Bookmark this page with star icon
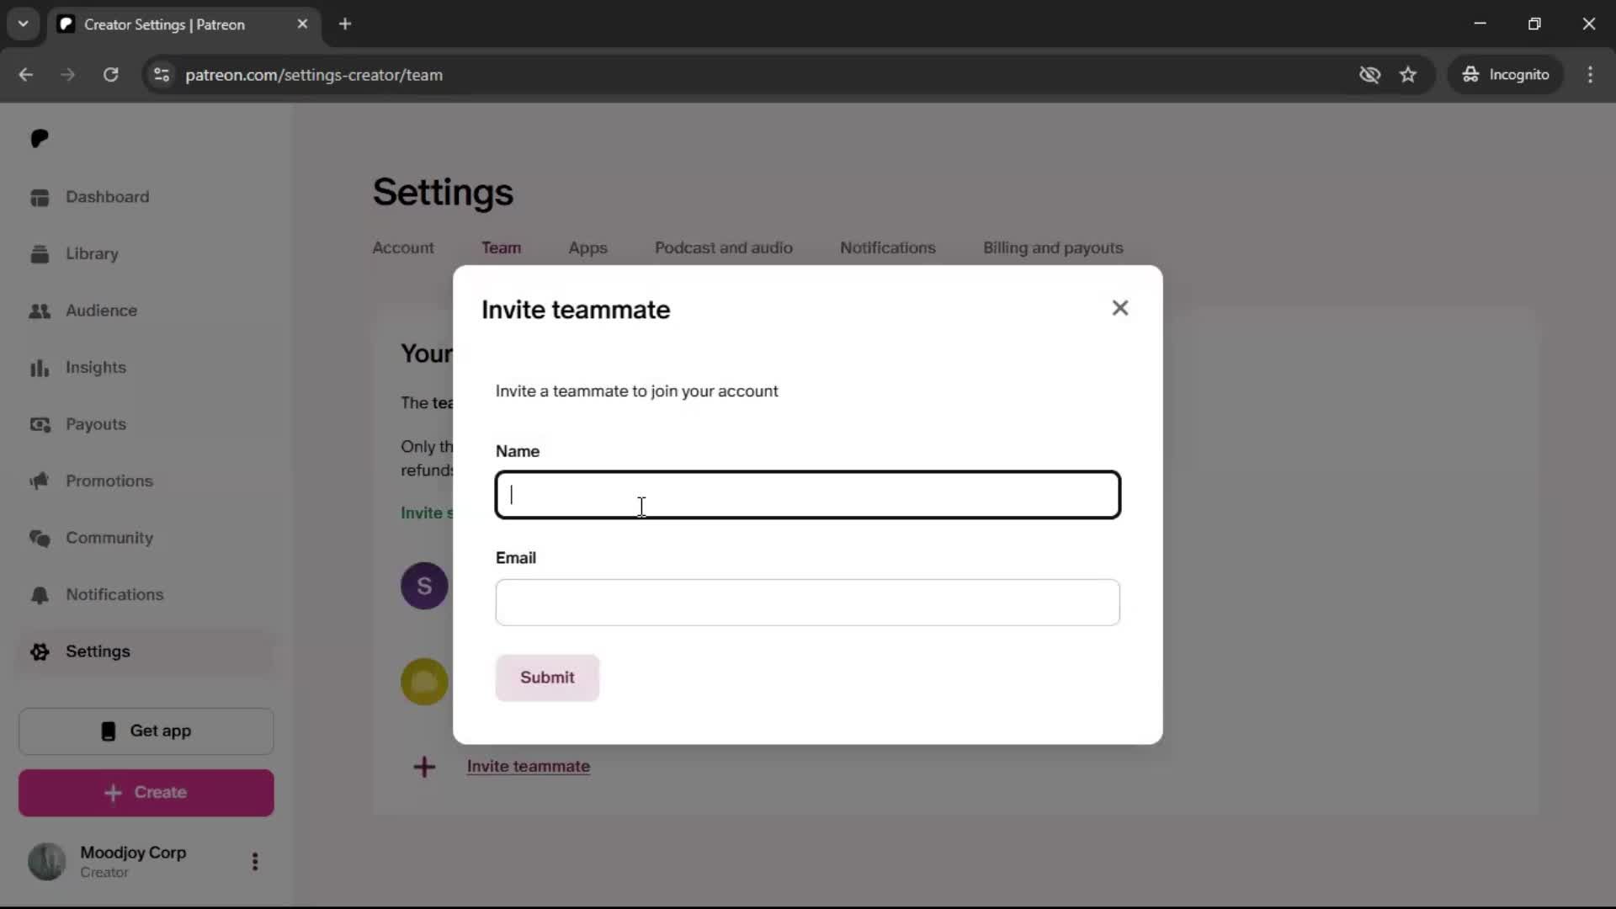 pos(1407,74)
